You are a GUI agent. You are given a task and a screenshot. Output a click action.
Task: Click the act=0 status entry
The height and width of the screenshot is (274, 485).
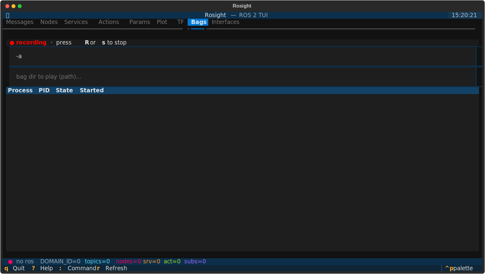[172, 261]
